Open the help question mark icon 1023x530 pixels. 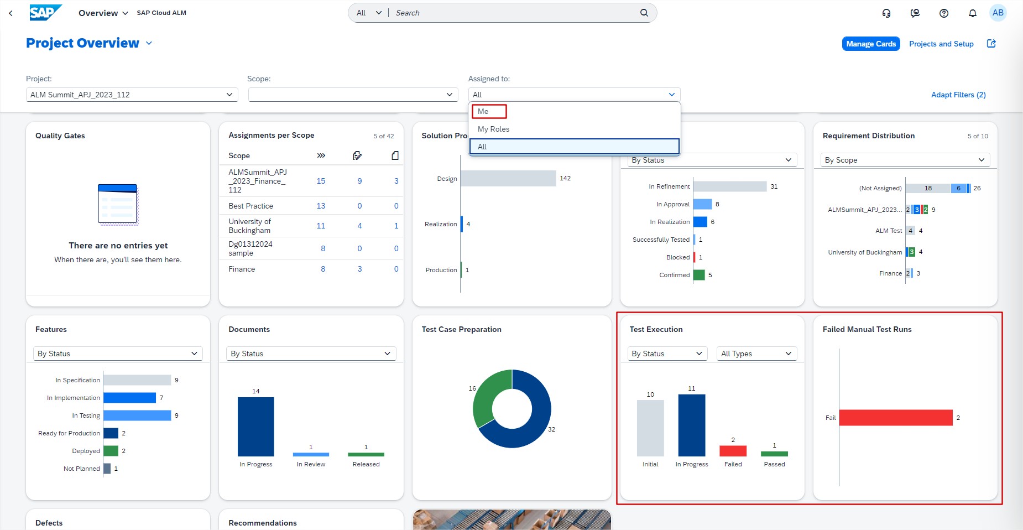tap(944, 13)
